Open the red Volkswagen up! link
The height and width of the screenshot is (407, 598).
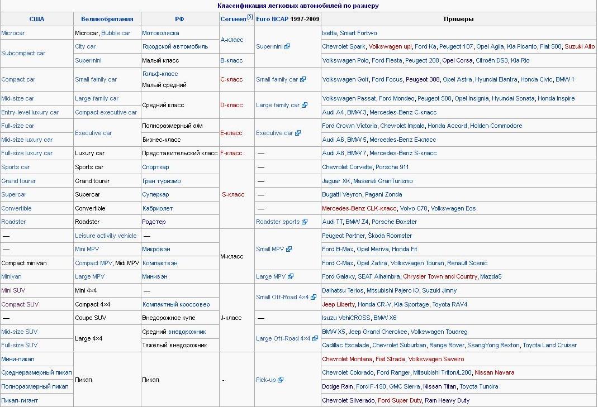(390, 46)
